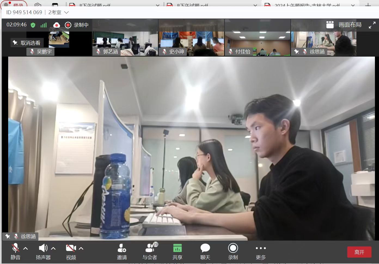Open the 与会者 participants list
379x264 pixels.
click(150, 248)
